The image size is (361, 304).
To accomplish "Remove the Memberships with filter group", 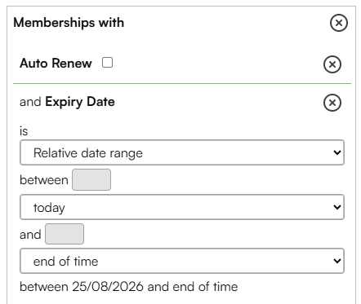I will coord(339,23).
